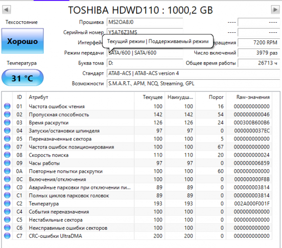The width and height of the screenshot is (282, 248).
Task: Select the row text Включения/отключения
Action: tap(57, 179)
